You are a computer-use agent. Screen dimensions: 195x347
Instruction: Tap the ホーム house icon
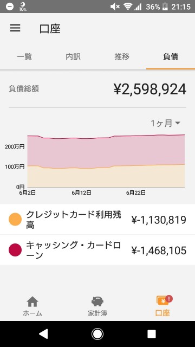coord(32,301)
